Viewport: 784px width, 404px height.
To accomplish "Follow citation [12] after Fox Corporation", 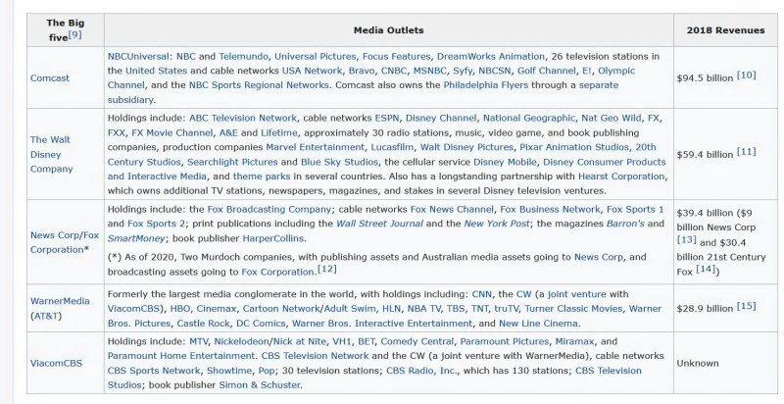I will tap(327, 269).
